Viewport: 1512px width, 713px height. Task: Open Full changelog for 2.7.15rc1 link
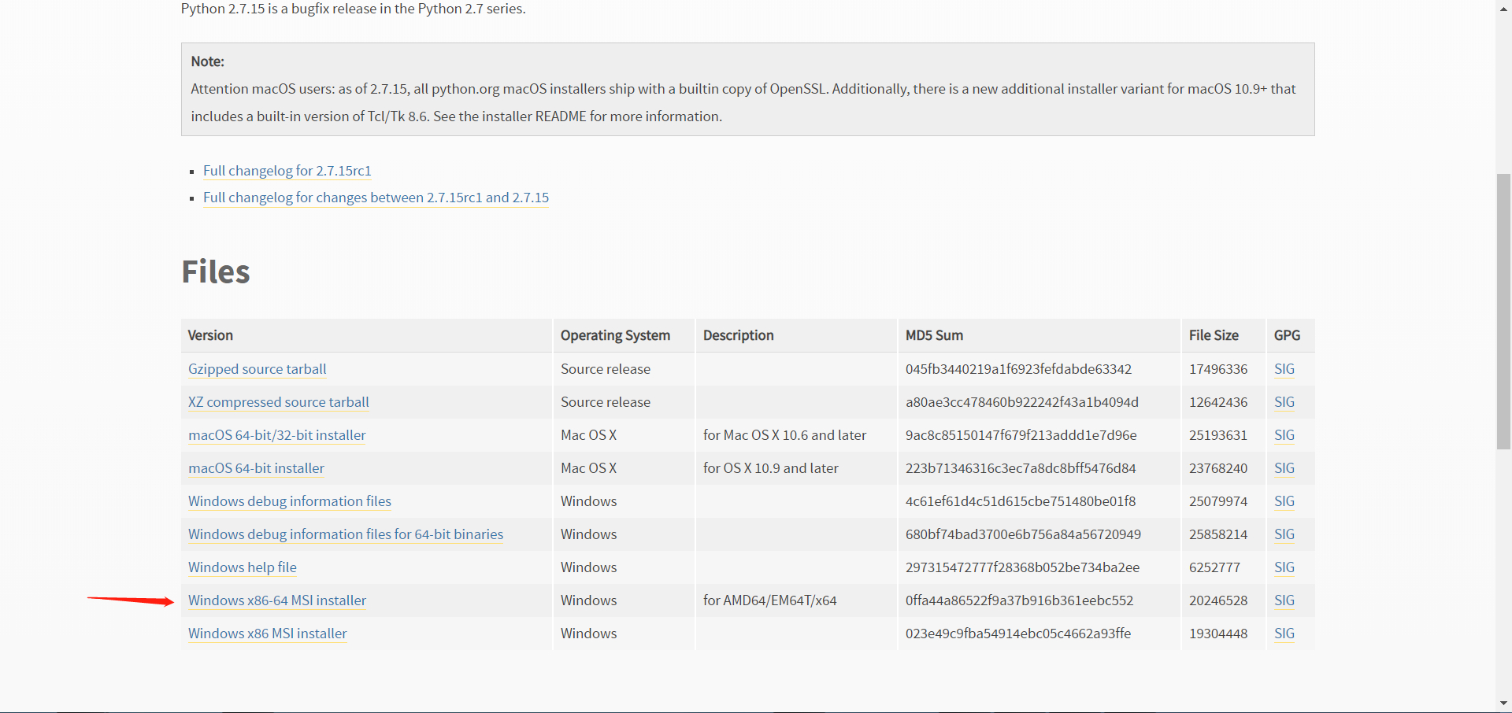point(287,171)
